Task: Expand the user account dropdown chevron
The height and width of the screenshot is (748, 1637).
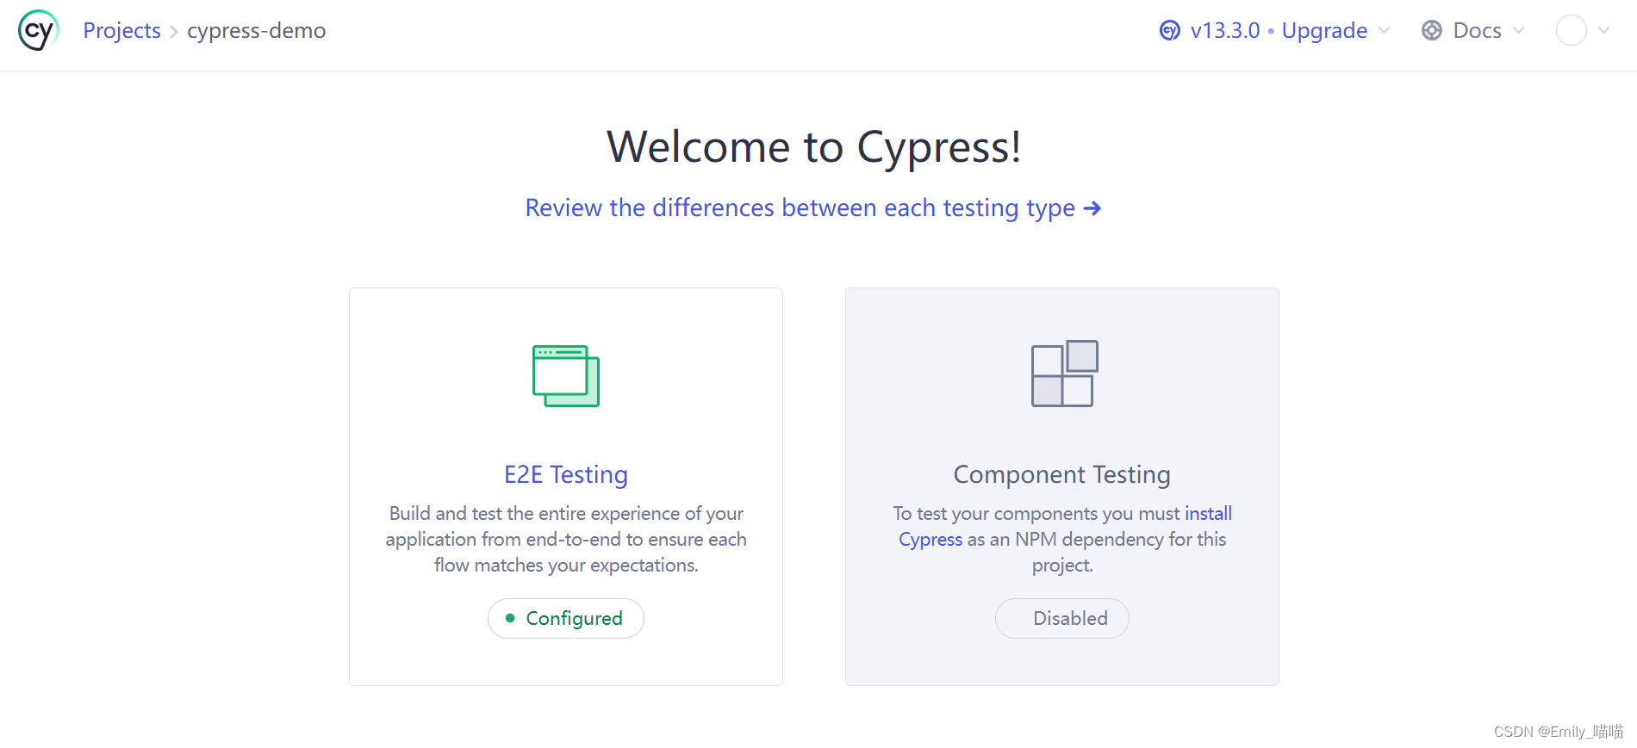Action: click(1603, 31)
